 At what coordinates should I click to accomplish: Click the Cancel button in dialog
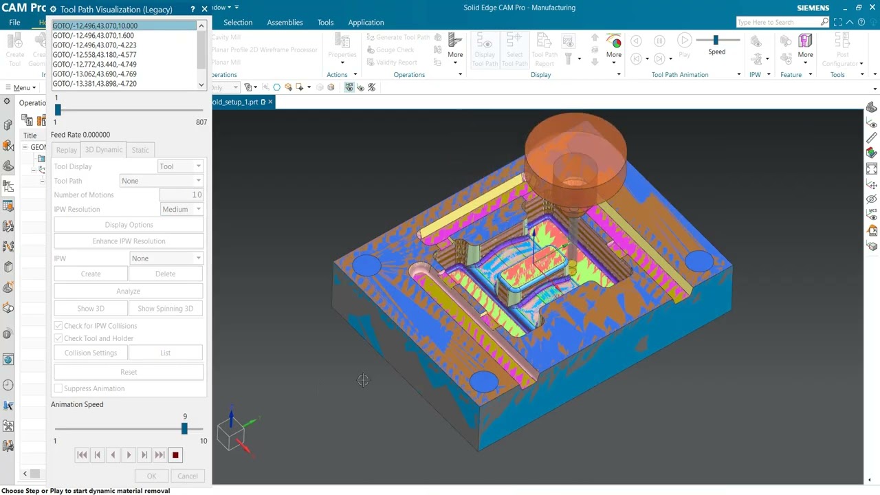(x=187, y=476)
